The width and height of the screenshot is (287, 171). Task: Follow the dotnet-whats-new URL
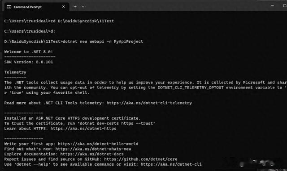tap(93, 149)
